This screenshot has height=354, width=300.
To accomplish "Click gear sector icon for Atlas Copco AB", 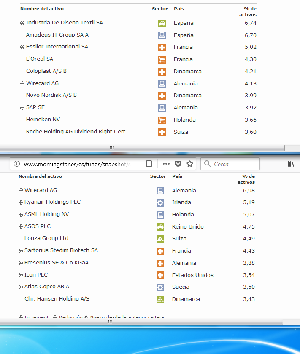I will pyautogui.click(x=160, y=287).
